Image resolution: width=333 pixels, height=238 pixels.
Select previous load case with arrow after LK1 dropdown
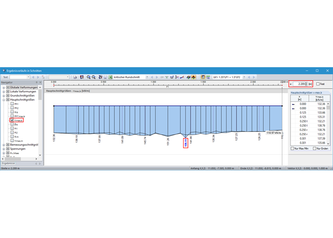tap(249, 77)
